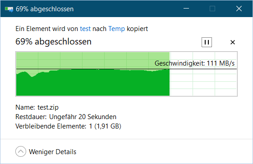
Task: Click the 'Restdauer: Ungefähr 20 Sekunden' text
Action: [66, 117]
